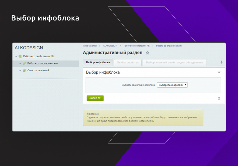Click the bullet marker before Работа со справочниками
The height and width of the screenshot is (166, 238).
(20, 63)
